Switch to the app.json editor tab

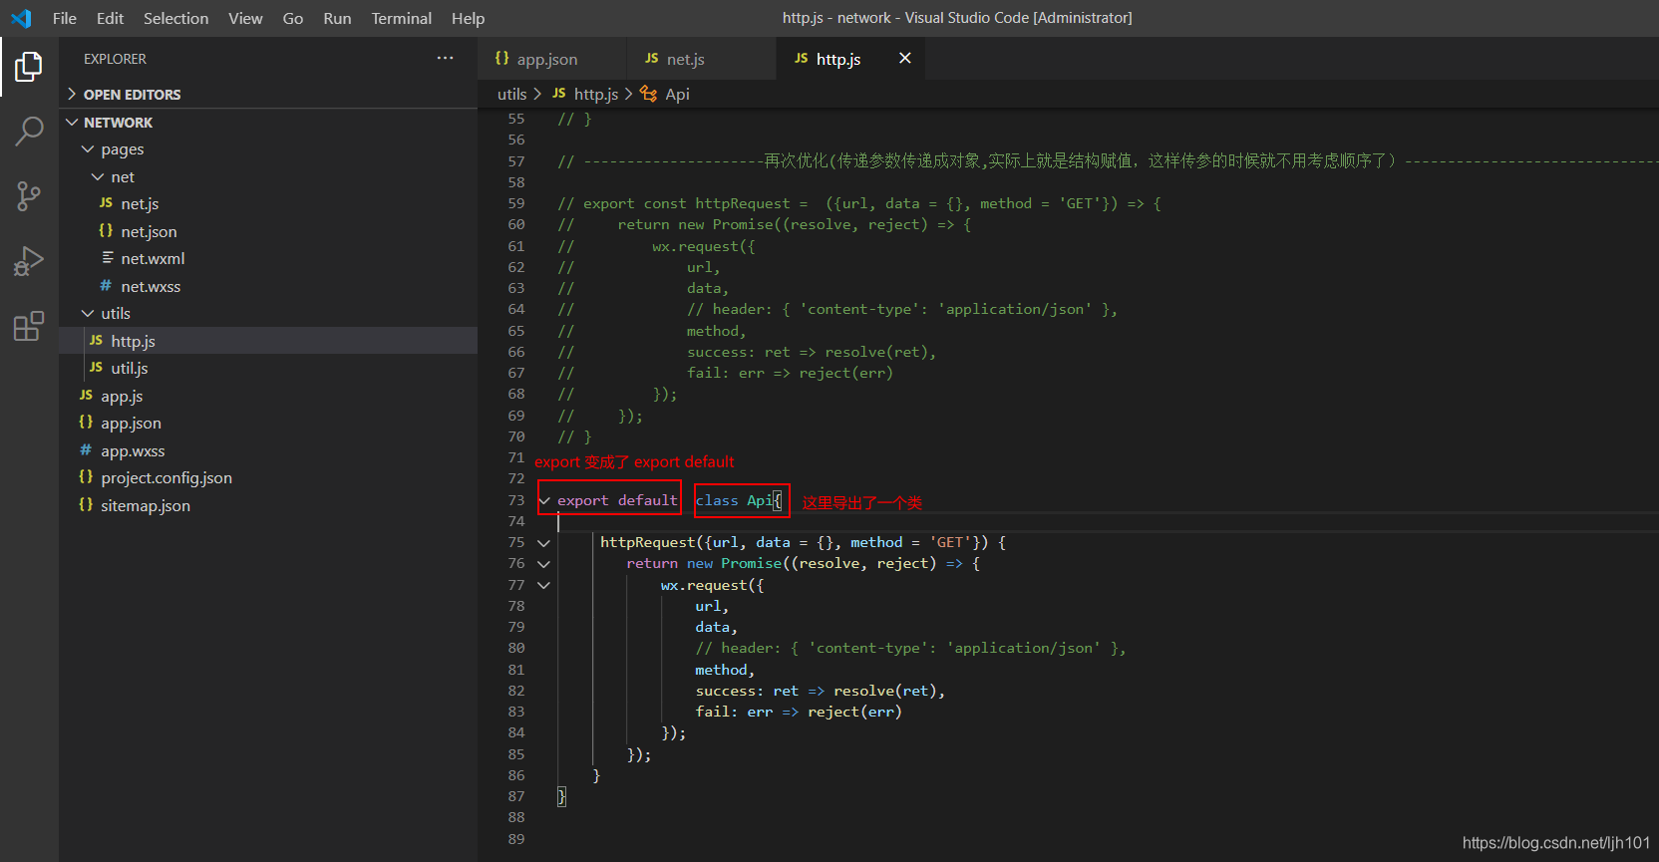(x=551, y=59)
